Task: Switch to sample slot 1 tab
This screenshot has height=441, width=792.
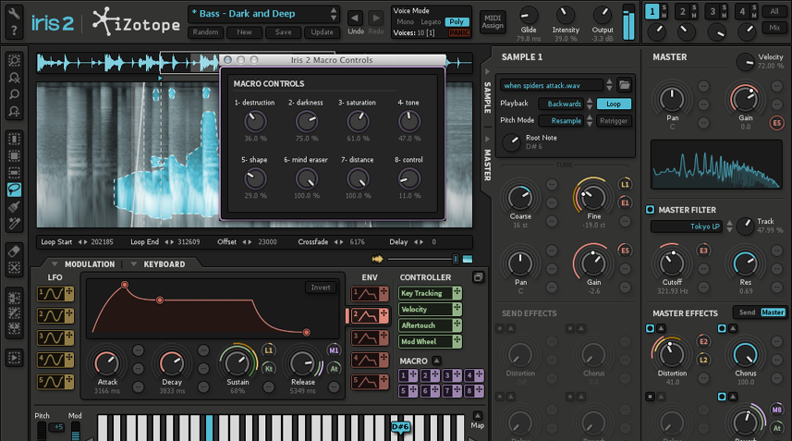Action: tap(652, 11)
